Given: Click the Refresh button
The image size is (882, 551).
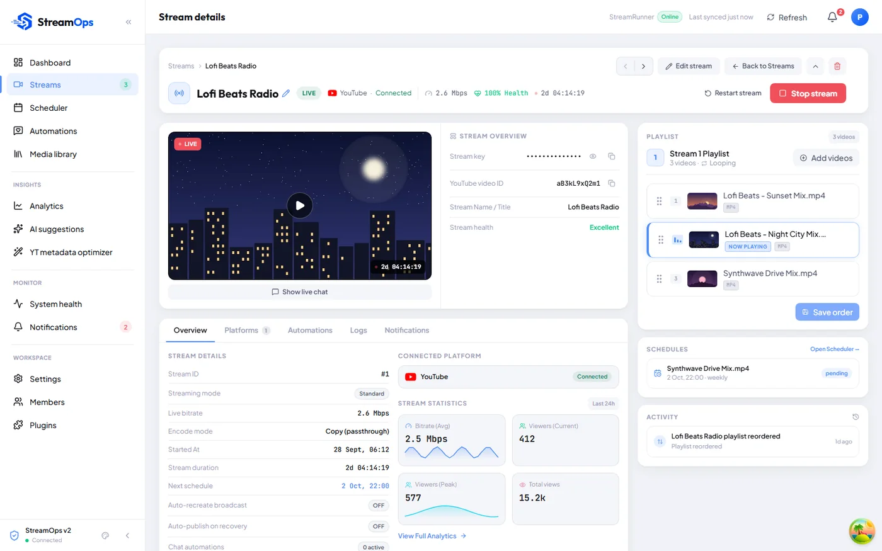Looking at the screenshot, I should [x=787, y=17].
